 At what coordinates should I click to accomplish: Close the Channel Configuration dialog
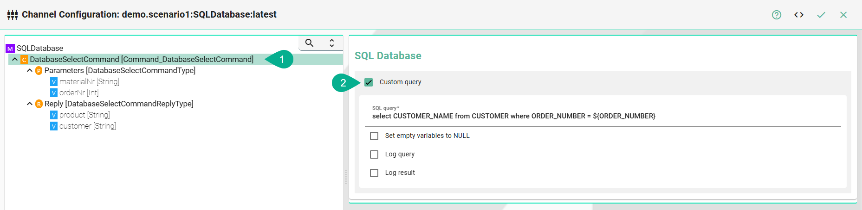(x=843, y=15)
